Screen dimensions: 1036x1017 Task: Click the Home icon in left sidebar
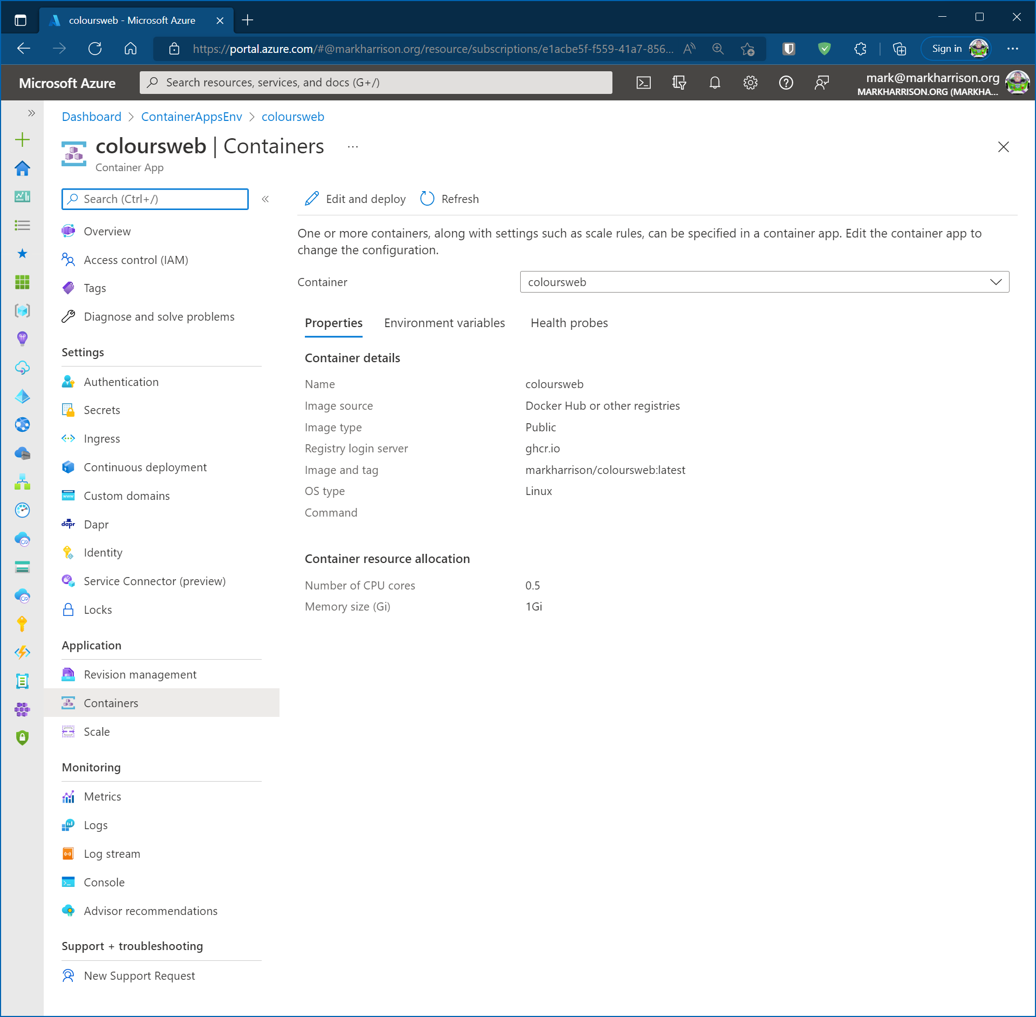22,168
